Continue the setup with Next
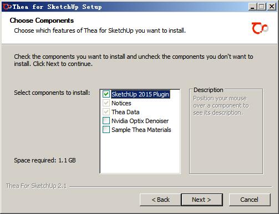This screenshot has width=279, height=214. tap(202, 200)
